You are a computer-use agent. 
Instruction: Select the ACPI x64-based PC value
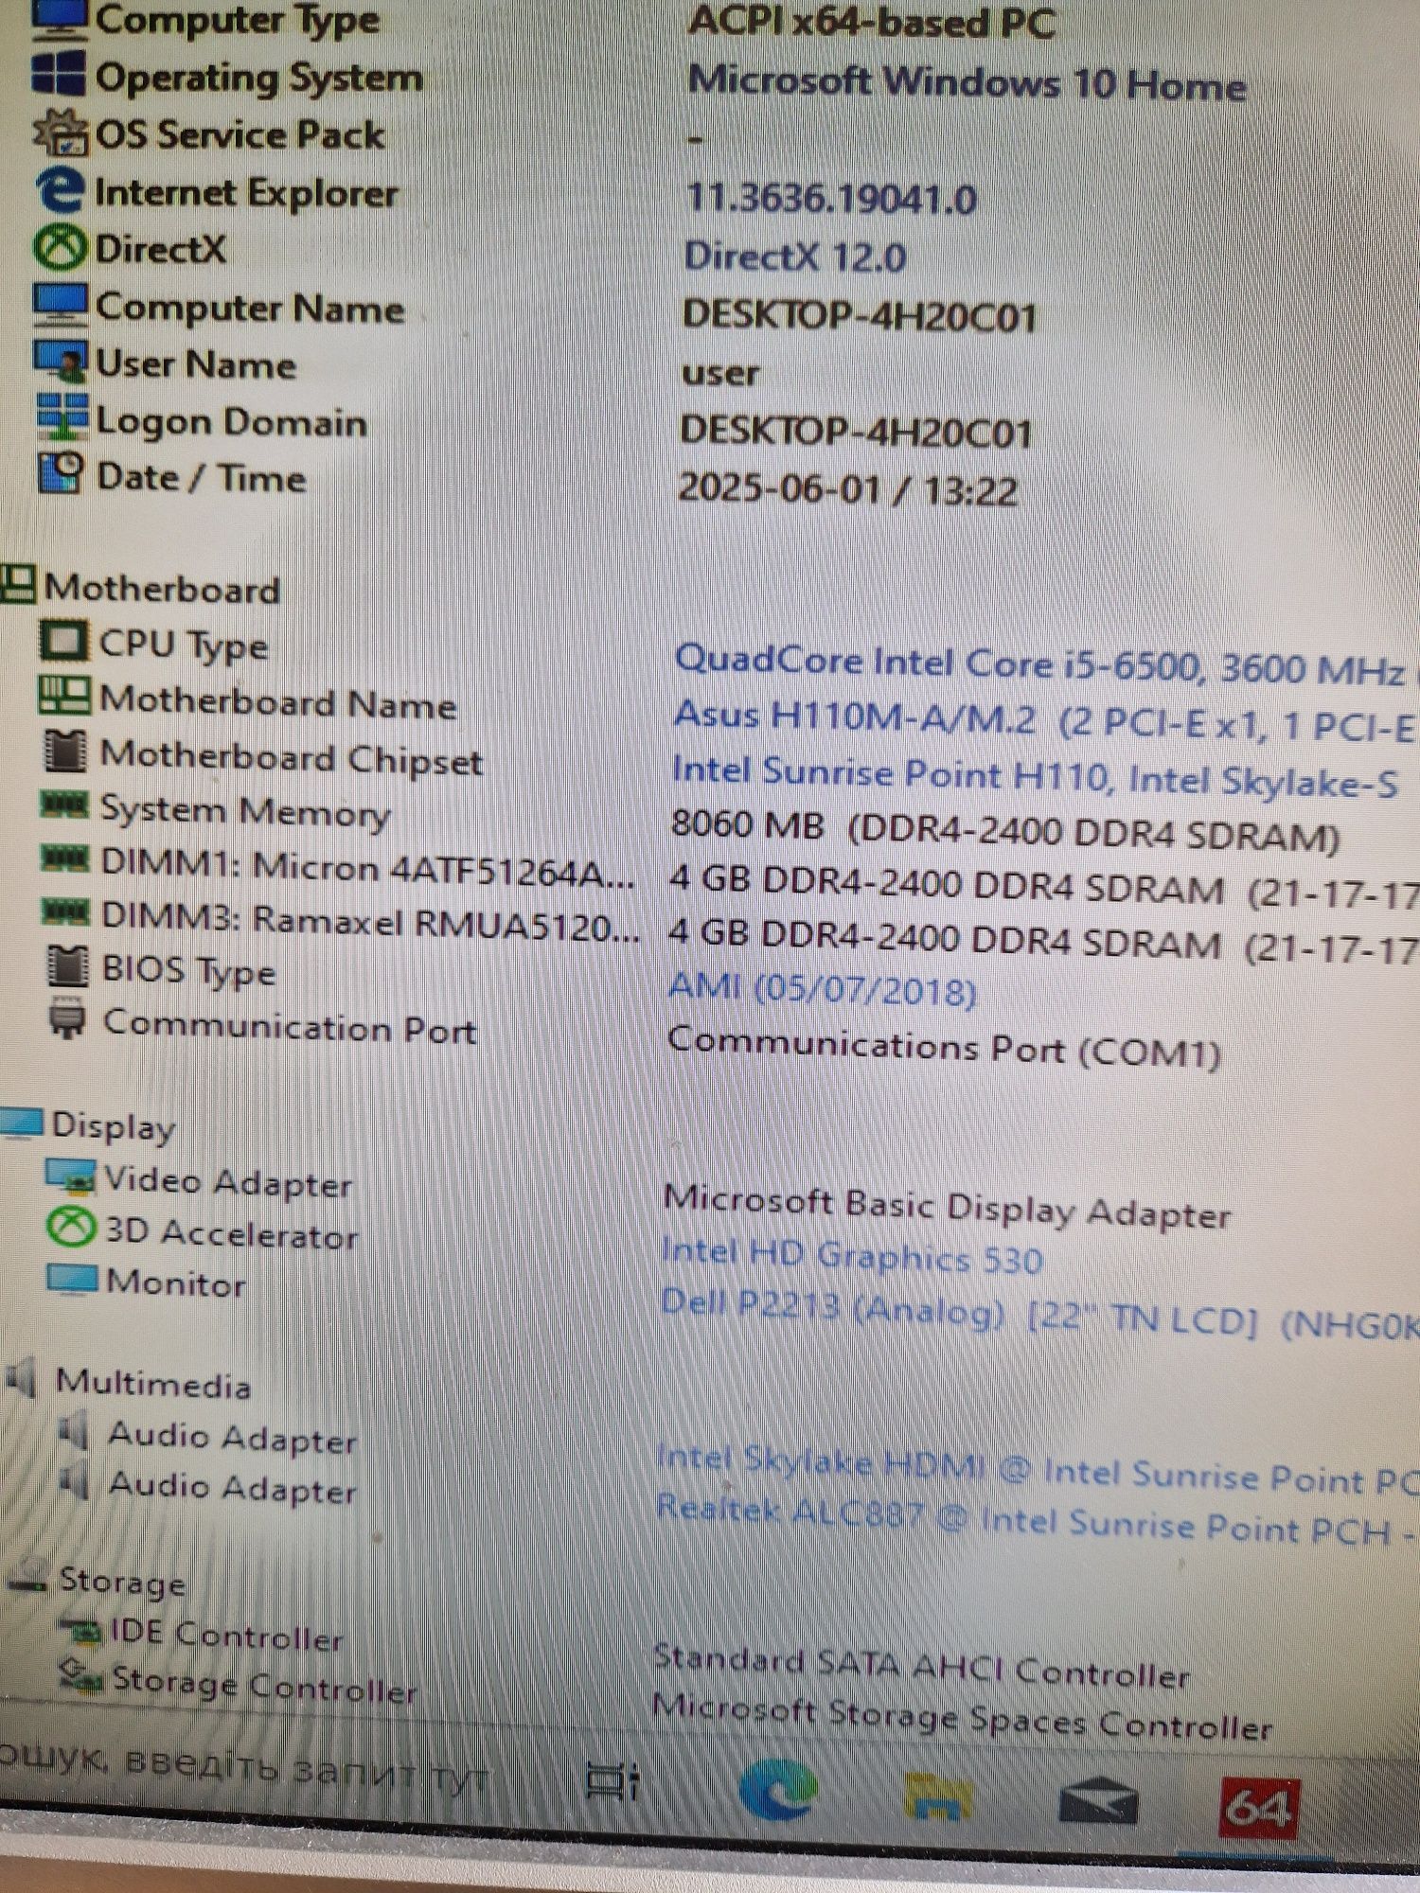[871, 23]
